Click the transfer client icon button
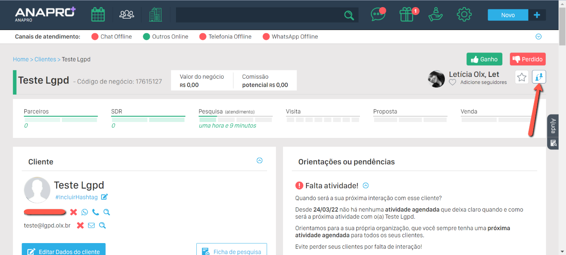Screen dimensions: 566x255 [539, 77]
